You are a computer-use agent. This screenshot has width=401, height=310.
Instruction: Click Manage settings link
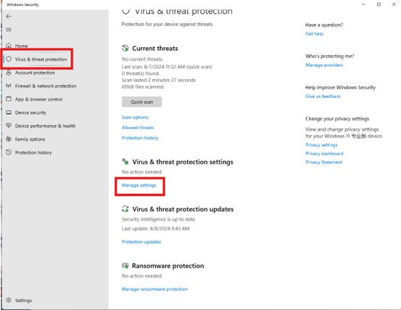[x=139, y=185]
